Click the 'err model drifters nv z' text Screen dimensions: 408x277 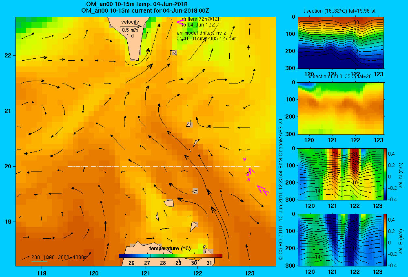[202, 33]
